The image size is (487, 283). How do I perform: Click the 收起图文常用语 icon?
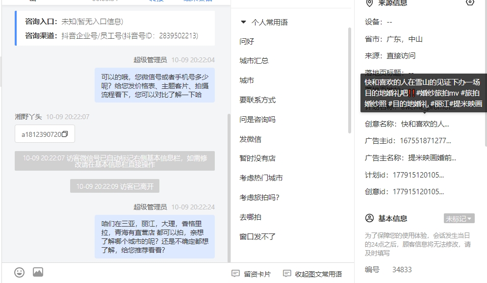[287, 273]
